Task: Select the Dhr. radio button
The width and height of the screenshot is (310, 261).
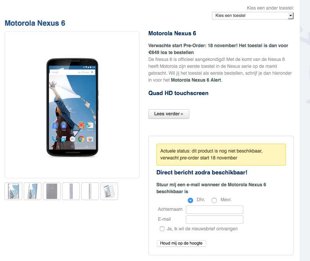Action: (190, 200)
